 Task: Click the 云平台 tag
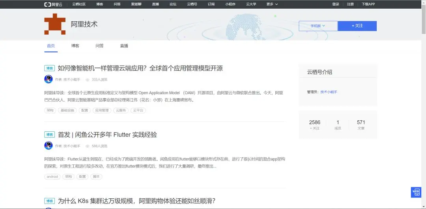pyautogui.click(x=138, y=110)
